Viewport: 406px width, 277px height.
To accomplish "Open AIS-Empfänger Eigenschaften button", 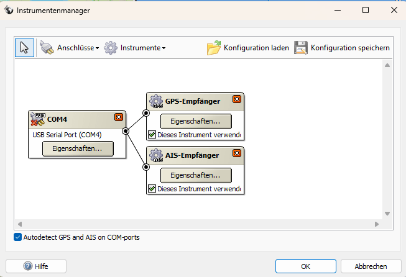I will 196,175.
